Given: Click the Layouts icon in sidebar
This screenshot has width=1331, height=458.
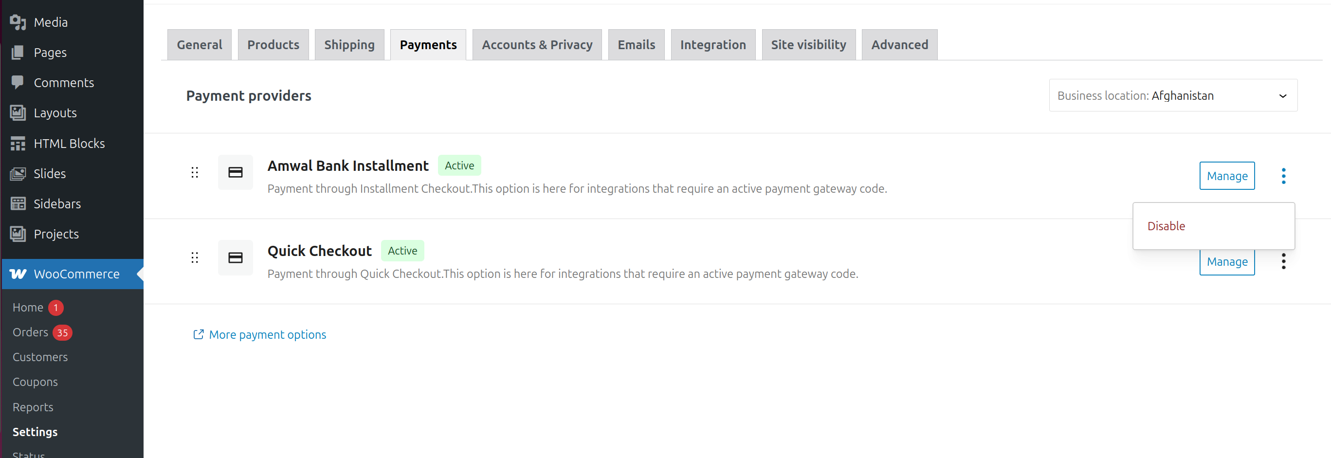Looking at the screenshot, I should [18, 113].
